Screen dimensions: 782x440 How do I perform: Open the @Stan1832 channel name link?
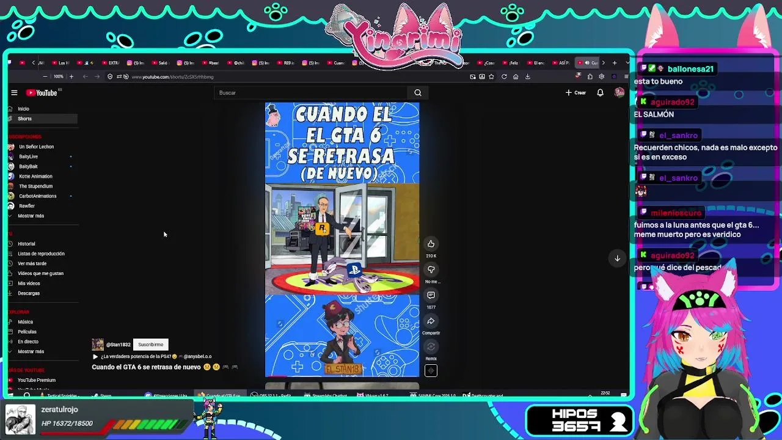119,345
